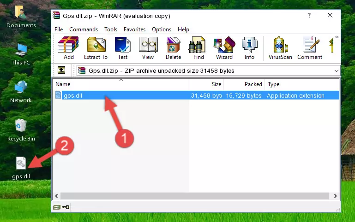The image size is (355, 222).
Task: Click the title bar help question mark
Action: click(309, 15)
